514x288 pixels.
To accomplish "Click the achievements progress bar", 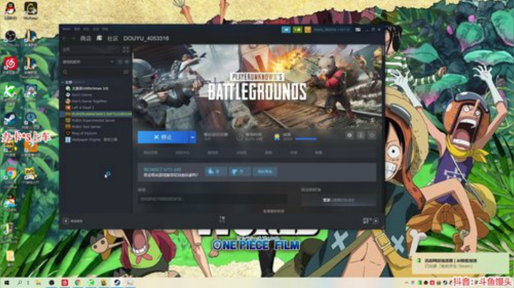I will pos(306,139).
